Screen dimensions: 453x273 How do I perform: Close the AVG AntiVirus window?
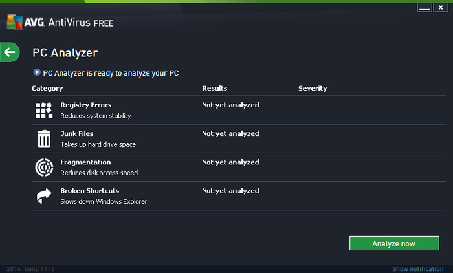(441, 8)
